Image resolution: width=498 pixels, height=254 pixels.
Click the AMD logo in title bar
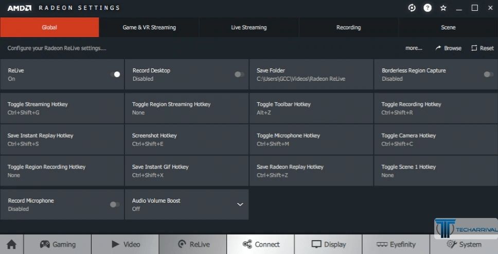click(x=20, y=8)
